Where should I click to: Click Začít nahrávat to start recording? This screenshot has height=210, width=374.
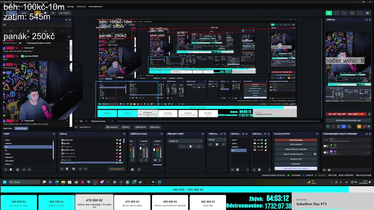[x=296, y=144]
